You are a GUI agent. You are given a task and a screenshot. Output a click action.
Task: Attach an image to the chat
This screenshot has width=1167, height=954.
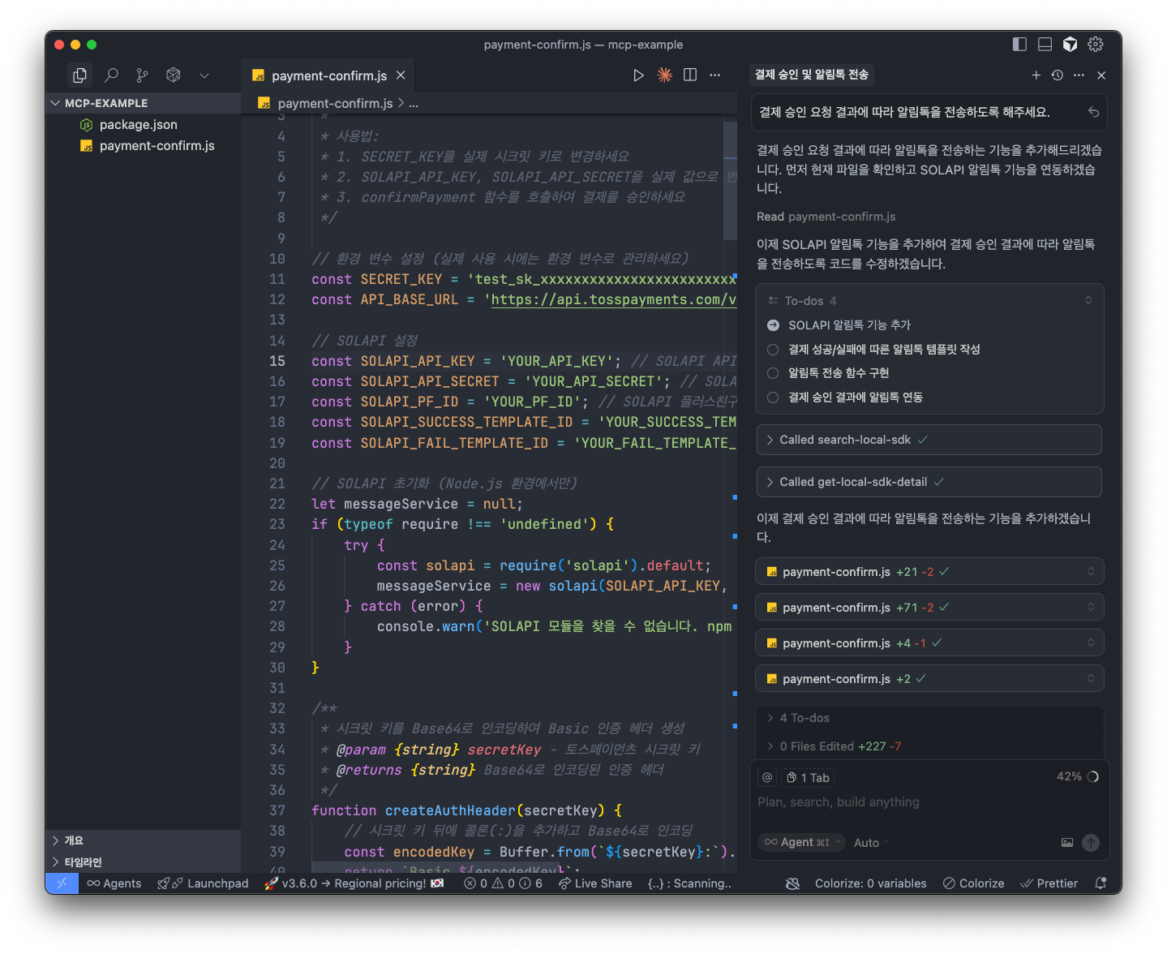point(1067,843)
